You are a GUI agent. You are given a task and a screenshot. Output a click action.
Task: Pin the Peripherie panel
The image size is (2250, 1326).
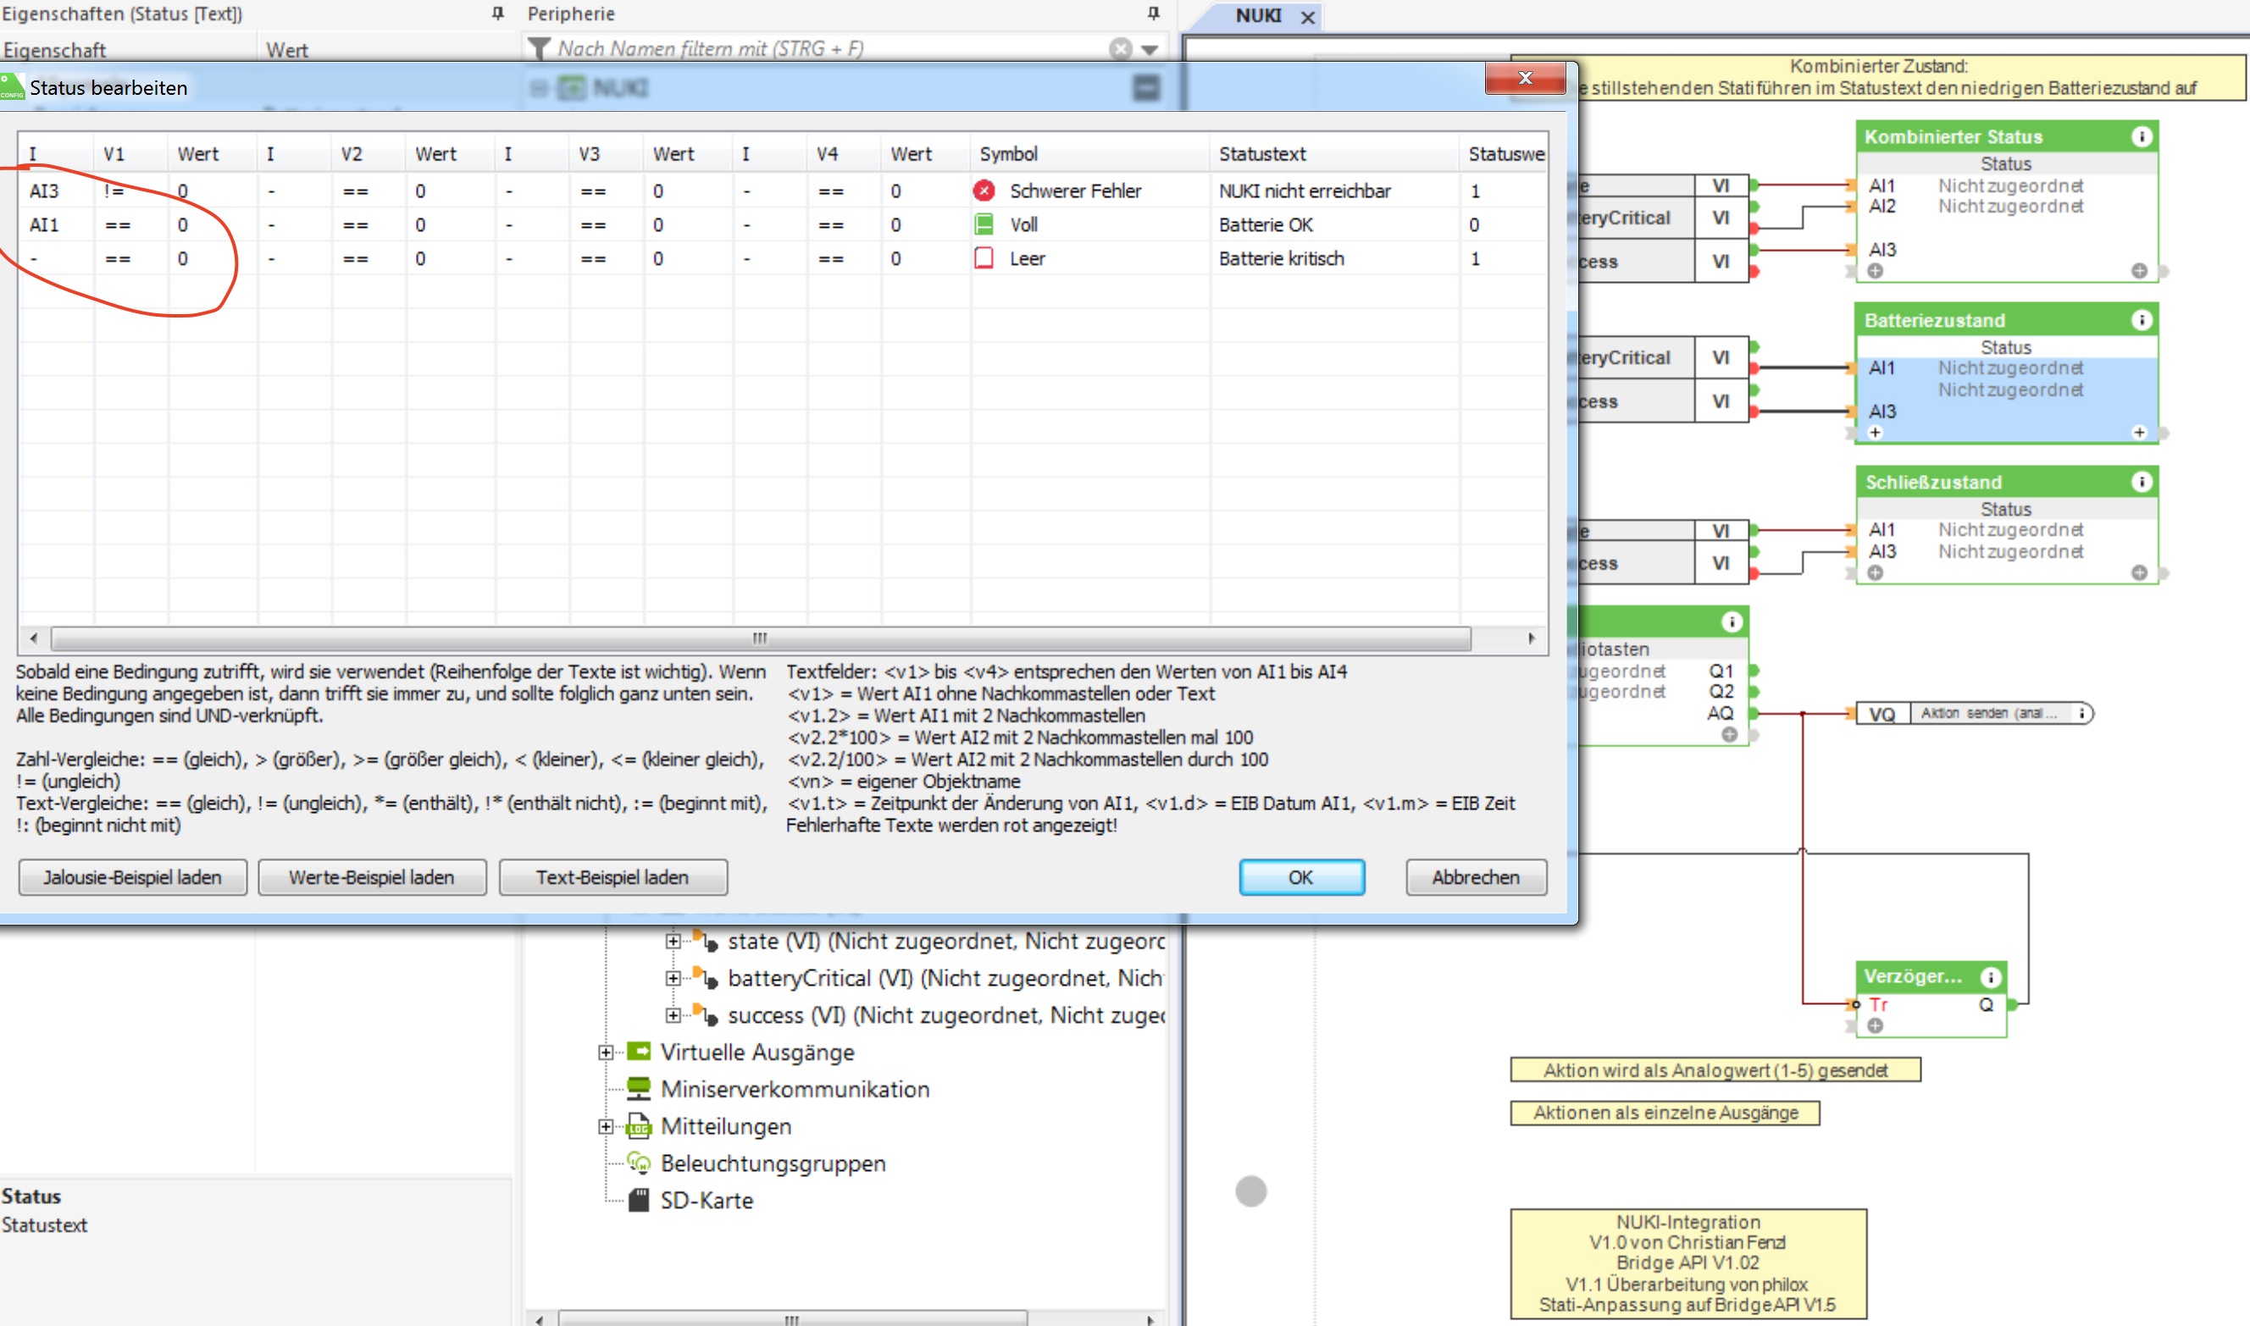[x=1153, y=14]
